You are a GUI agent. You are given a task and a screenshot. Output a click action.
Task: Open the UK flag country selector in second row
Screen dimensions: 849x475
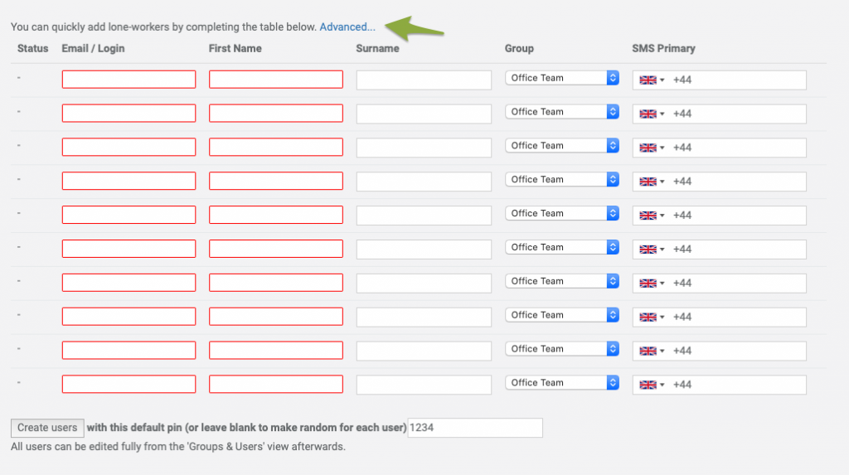[652, 114]
